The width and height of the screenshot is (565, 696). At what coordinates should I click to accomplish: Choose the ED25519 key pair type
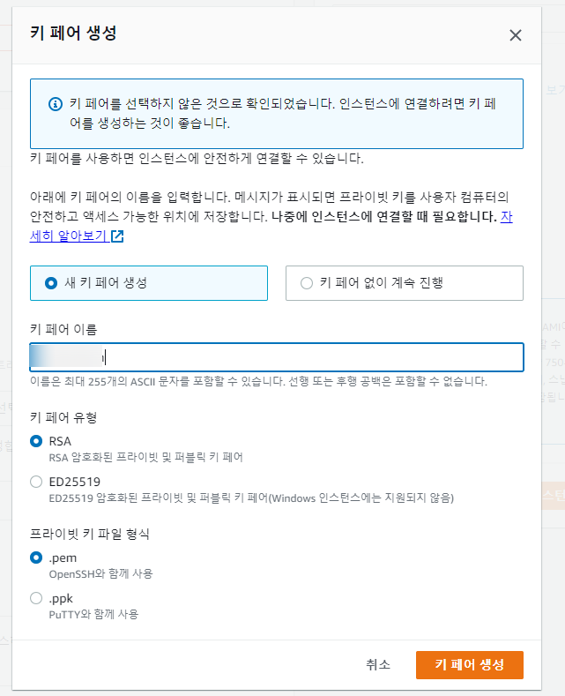pos(36,482)
